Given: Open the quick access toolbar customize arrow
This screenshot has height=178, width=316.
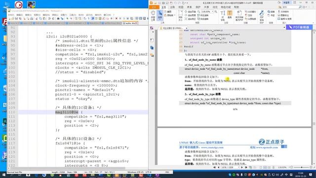Looking at the screenshot, I should point(187,3).
